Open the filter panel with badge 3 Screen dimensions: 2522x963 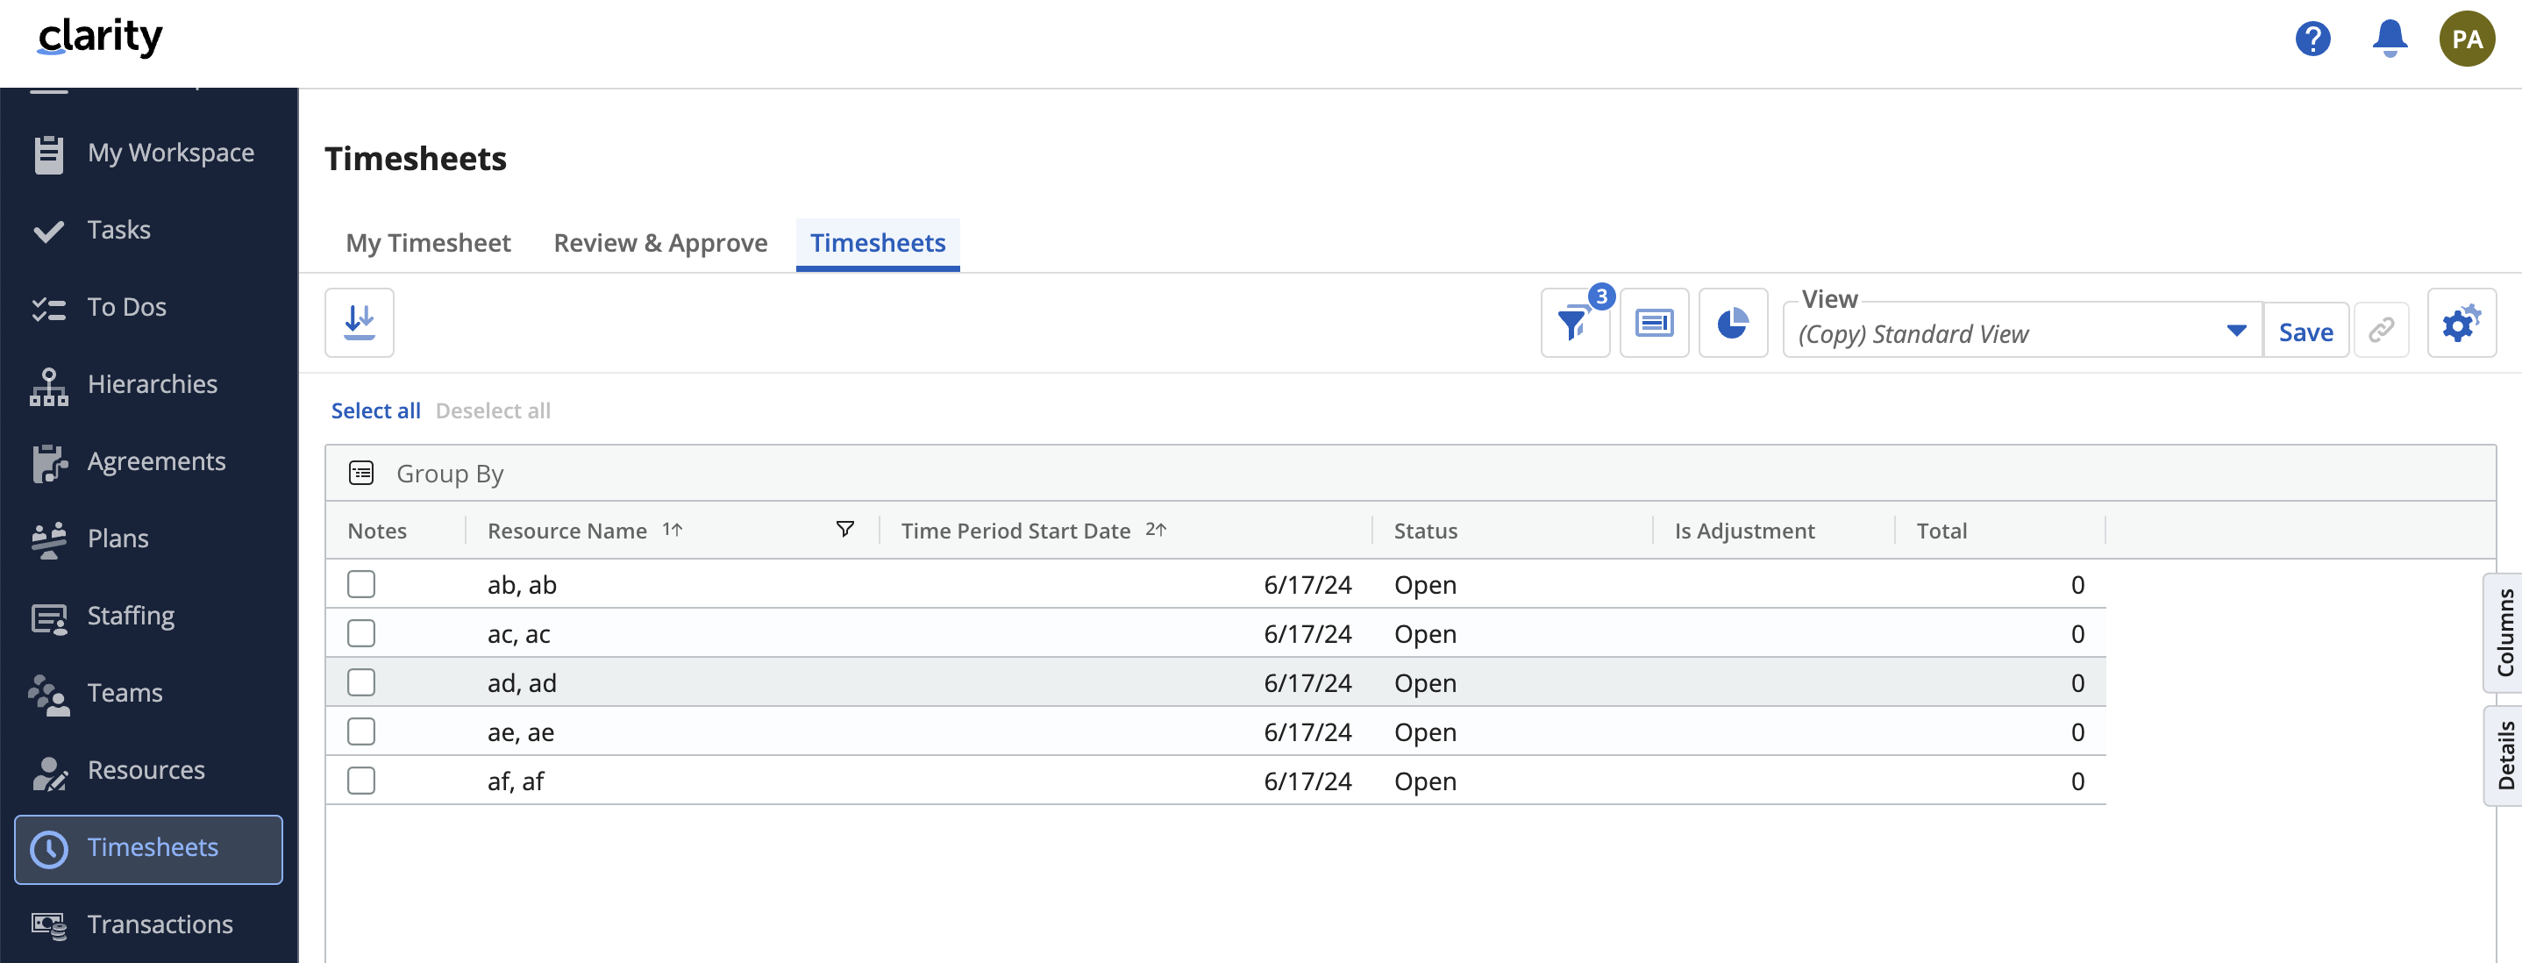[1573, 324]
